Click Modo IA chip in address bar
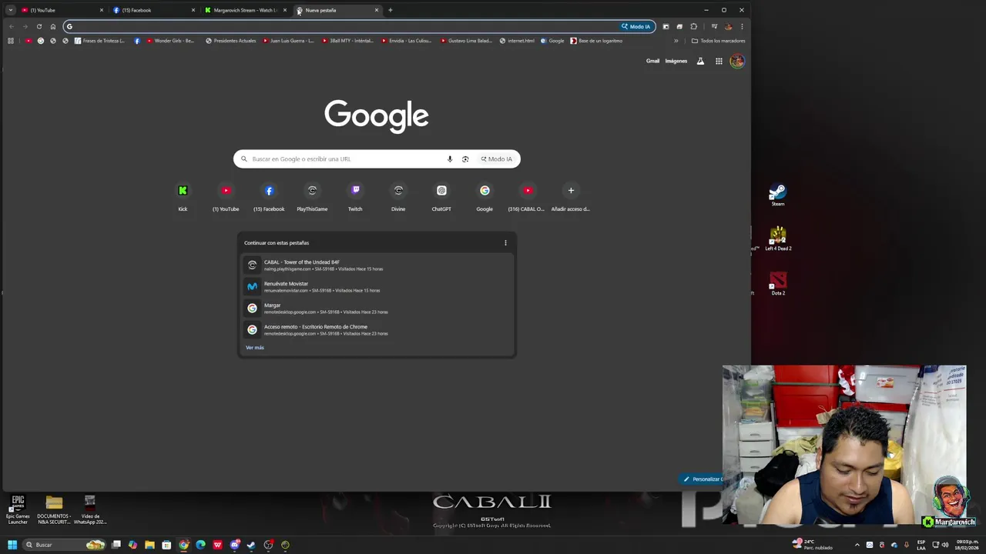 click(x=636, y=26)
